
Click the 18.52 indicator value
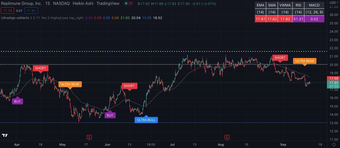(158, 18)
